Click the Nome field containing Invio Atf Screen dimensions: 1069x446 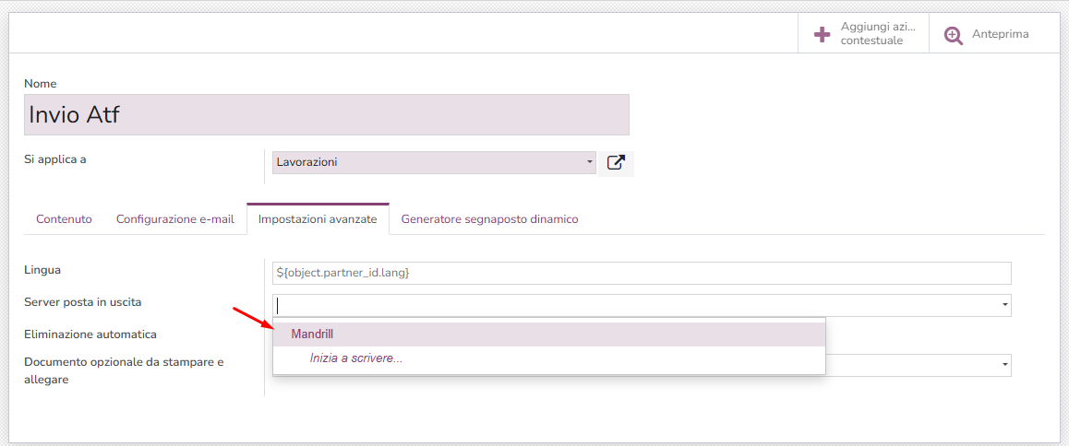point(326,115)
